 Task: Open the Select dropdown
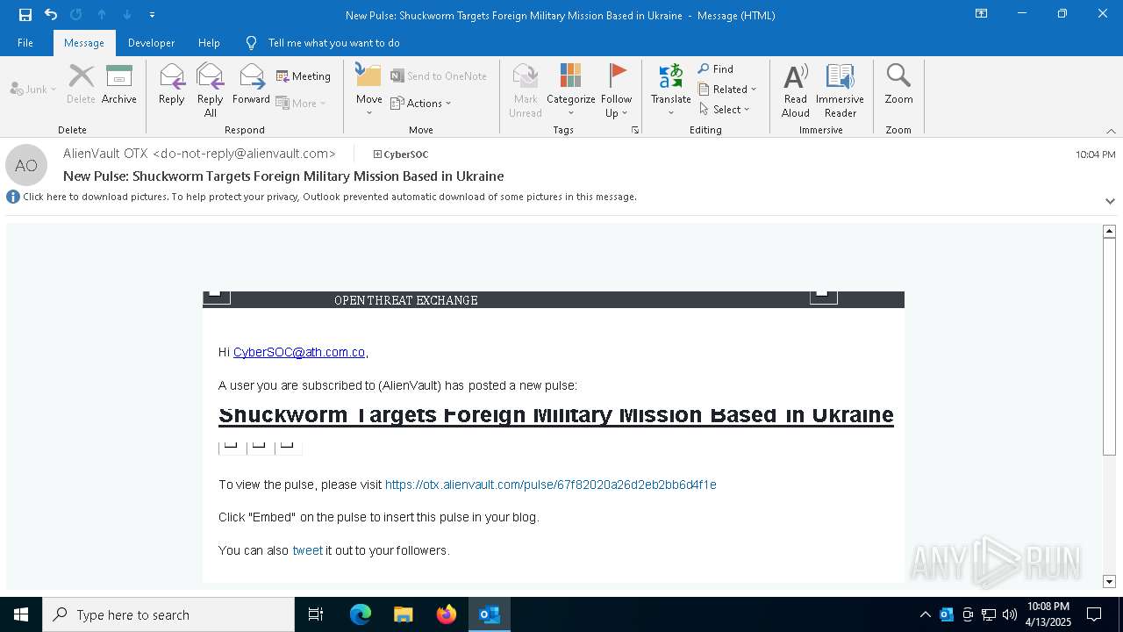coord(725,110)
